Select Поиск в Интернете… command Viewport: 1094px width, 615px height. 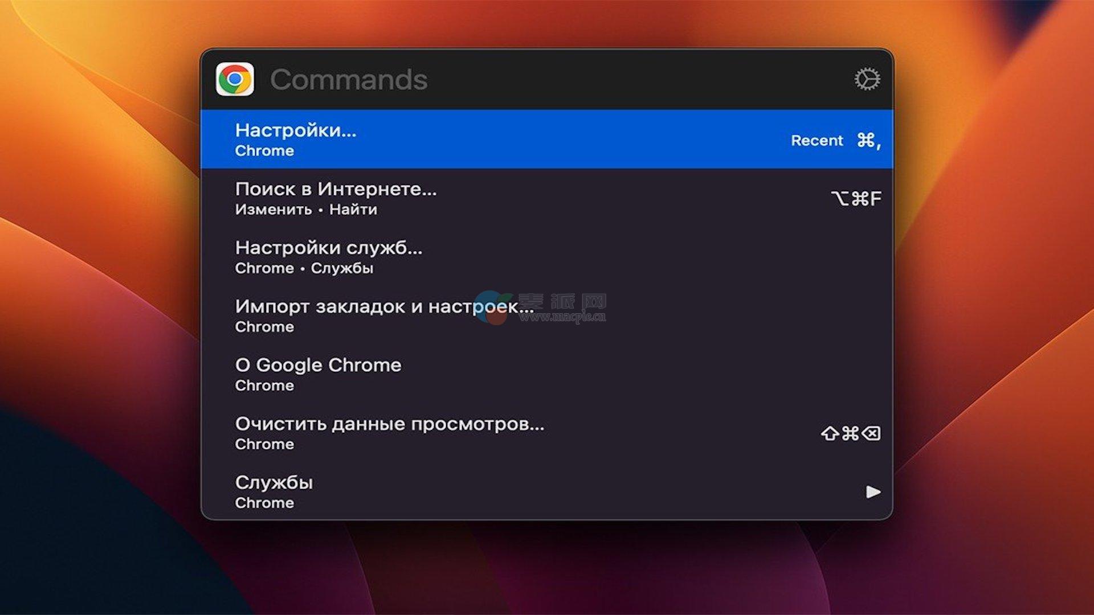pos(547,198)
